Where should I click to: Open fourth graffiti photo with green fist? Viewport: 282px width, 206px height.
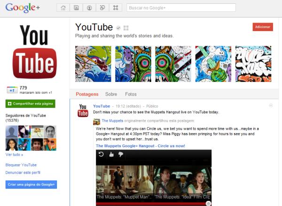pyautogui.click(x=213, y=64)
